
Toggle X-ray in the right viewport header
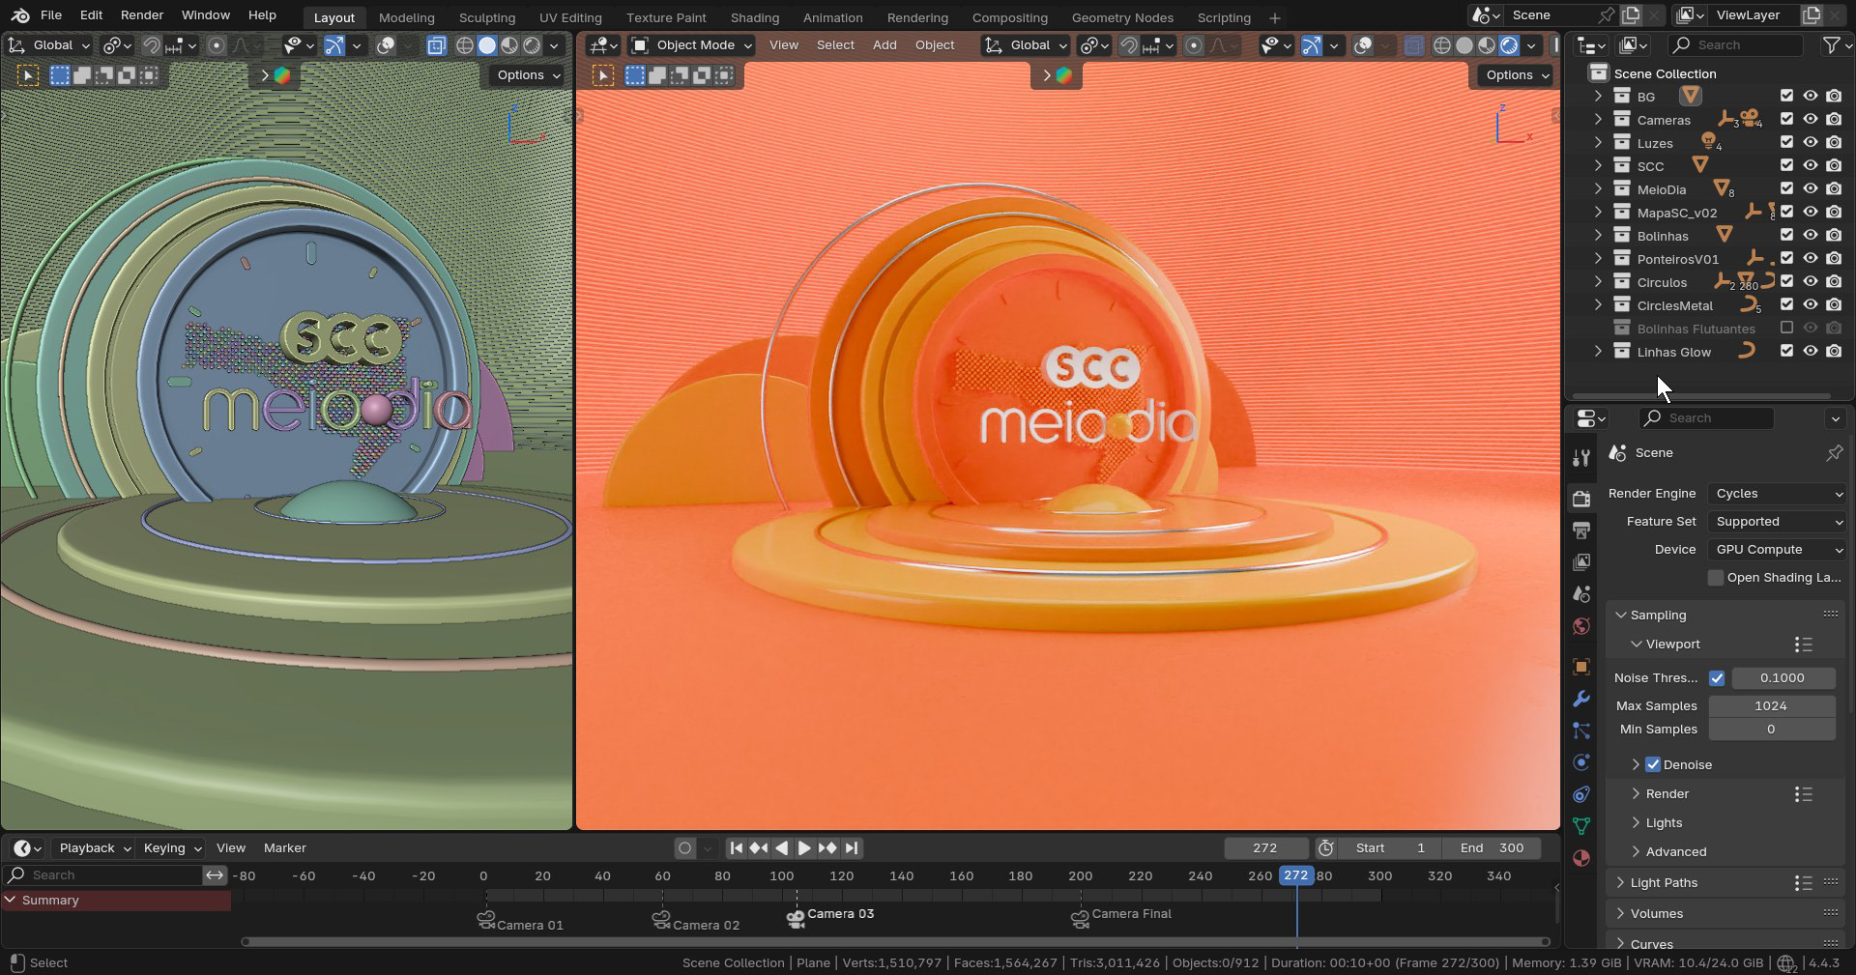point(1414,45)
